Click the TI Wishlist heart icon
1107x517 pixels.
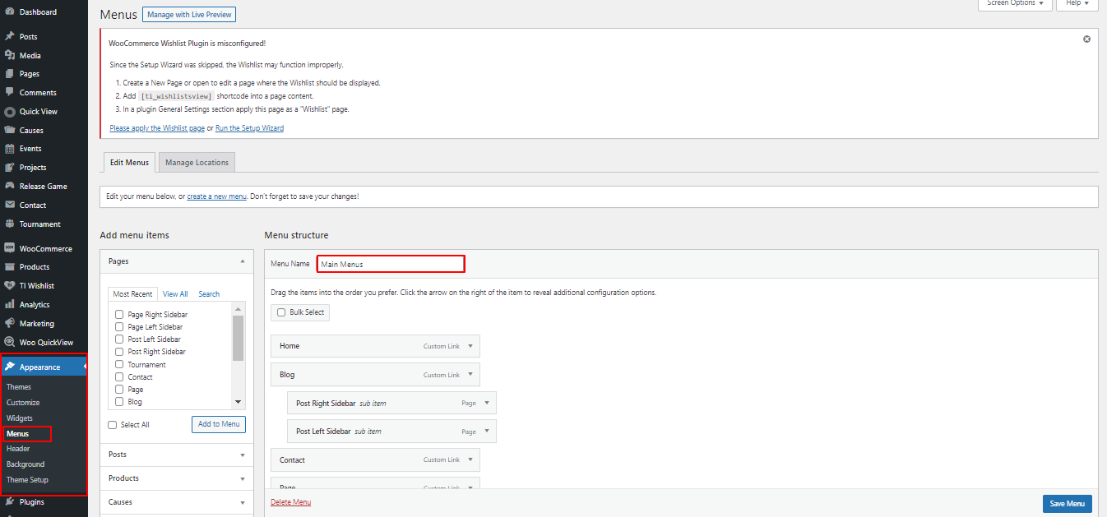10,286
